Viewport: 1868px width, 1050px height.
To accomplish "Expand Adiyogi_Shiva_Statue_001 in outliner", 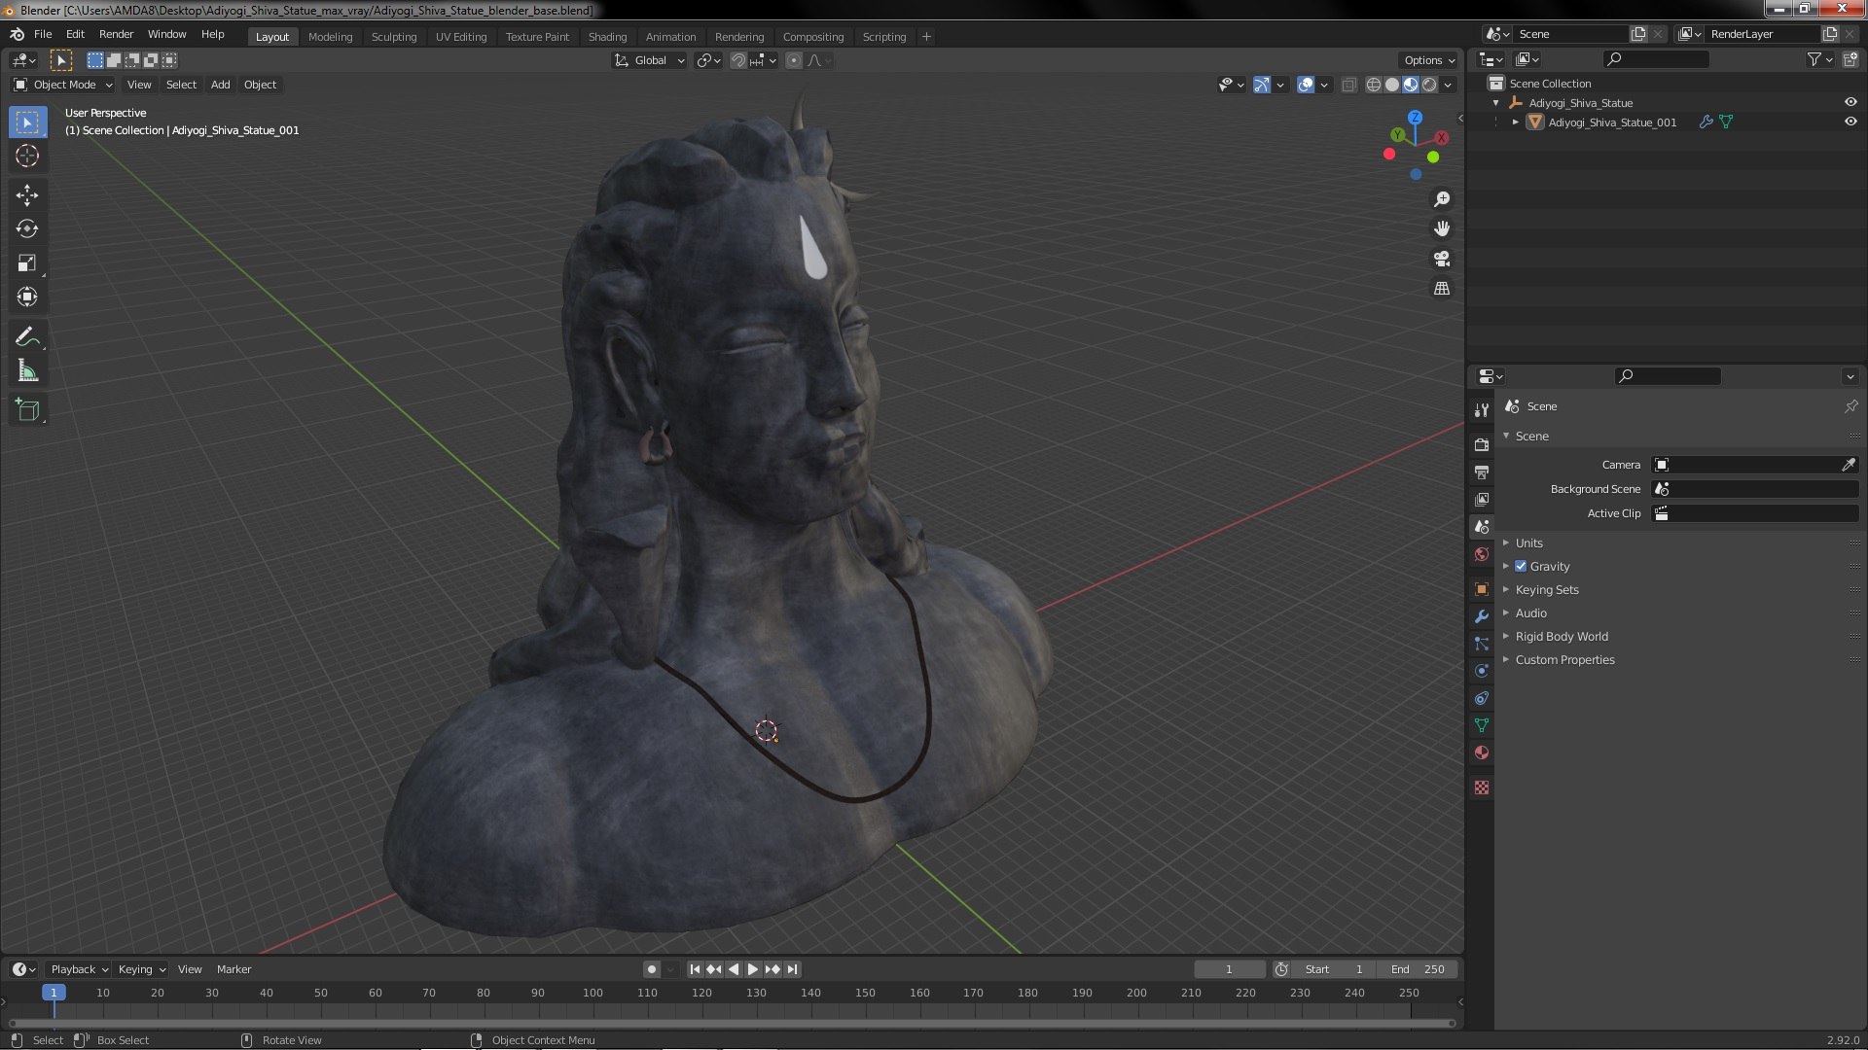I will point(1515,122).
